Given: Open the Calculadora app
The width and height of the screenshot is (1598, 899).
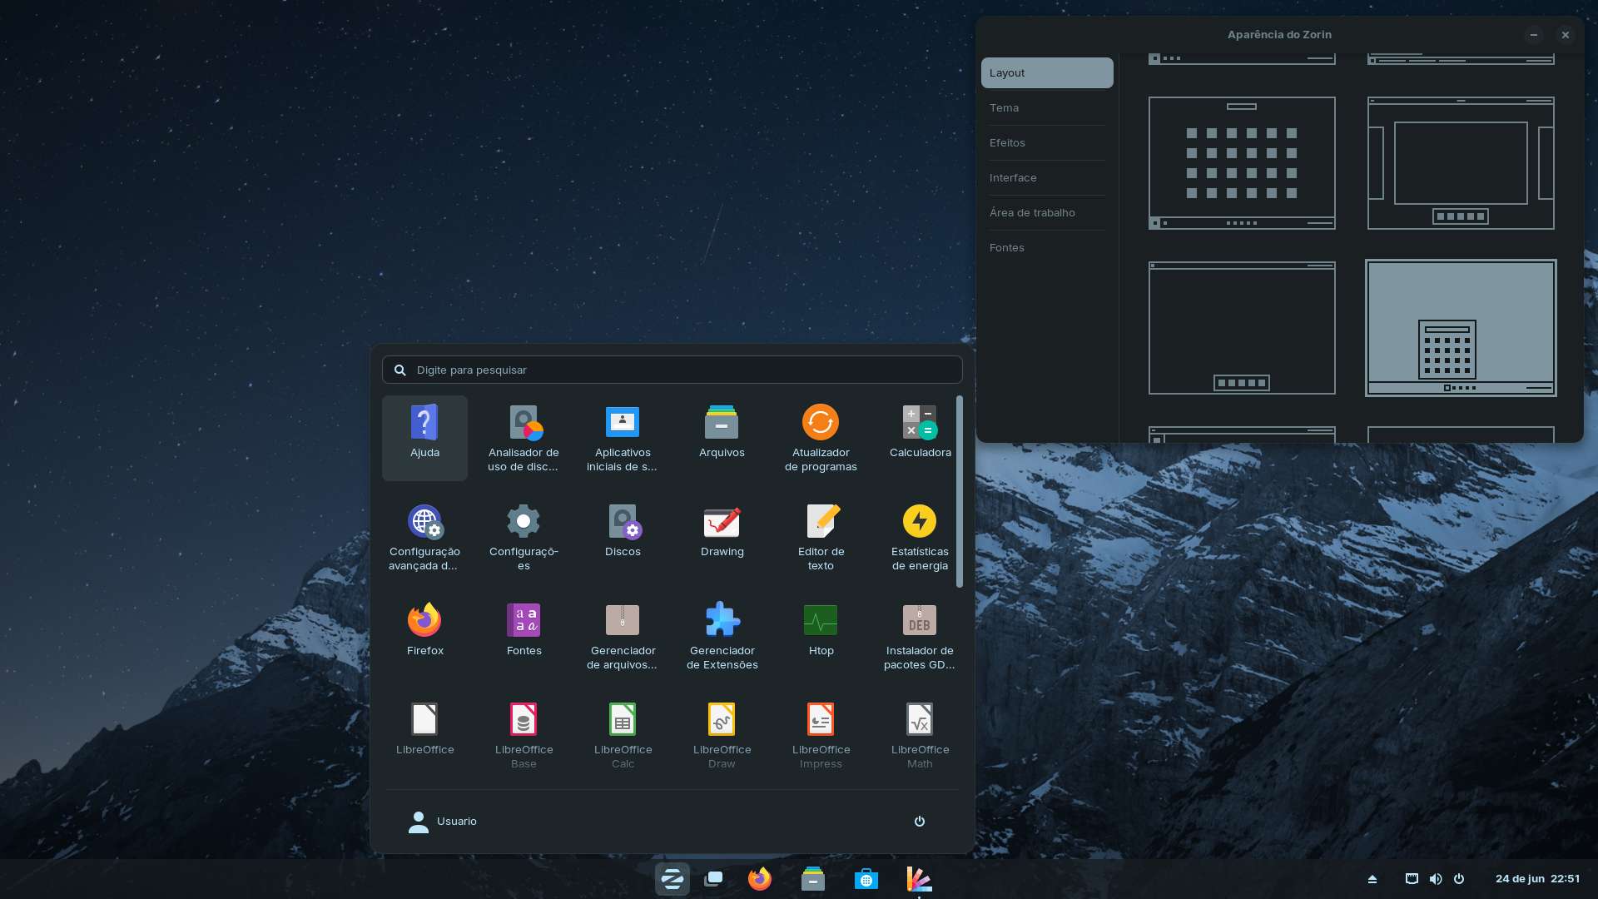Looking at the screenshot, I should click(x=920, y=438).
